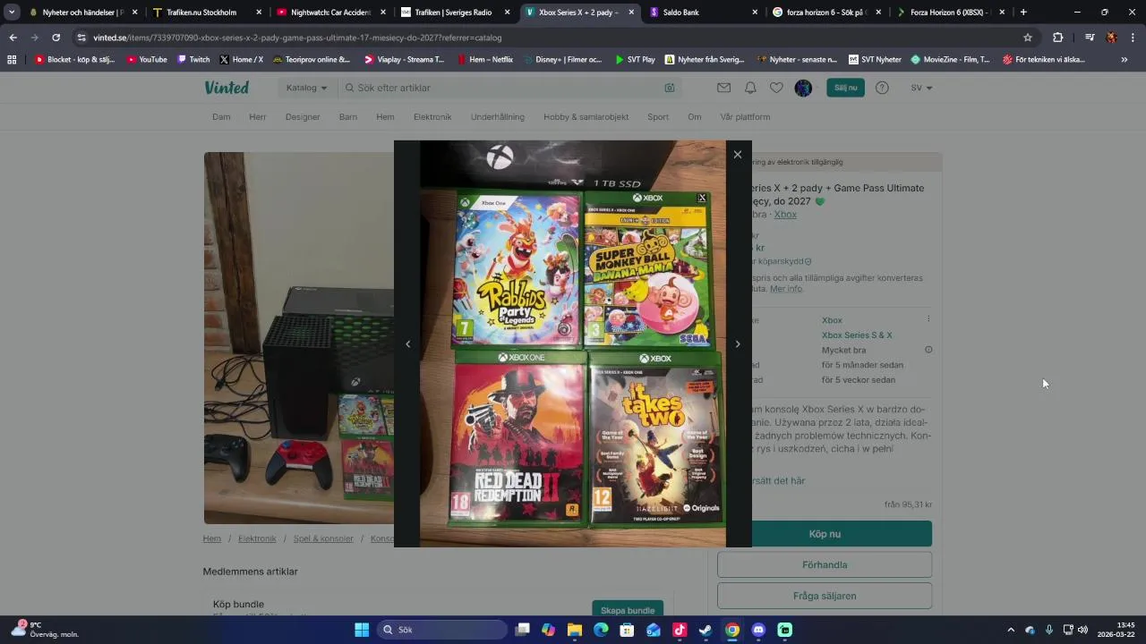The image size is (1146, 644).
Task: Click the Vinted logo
Action: pyautogui.click(x=227, y=88)
